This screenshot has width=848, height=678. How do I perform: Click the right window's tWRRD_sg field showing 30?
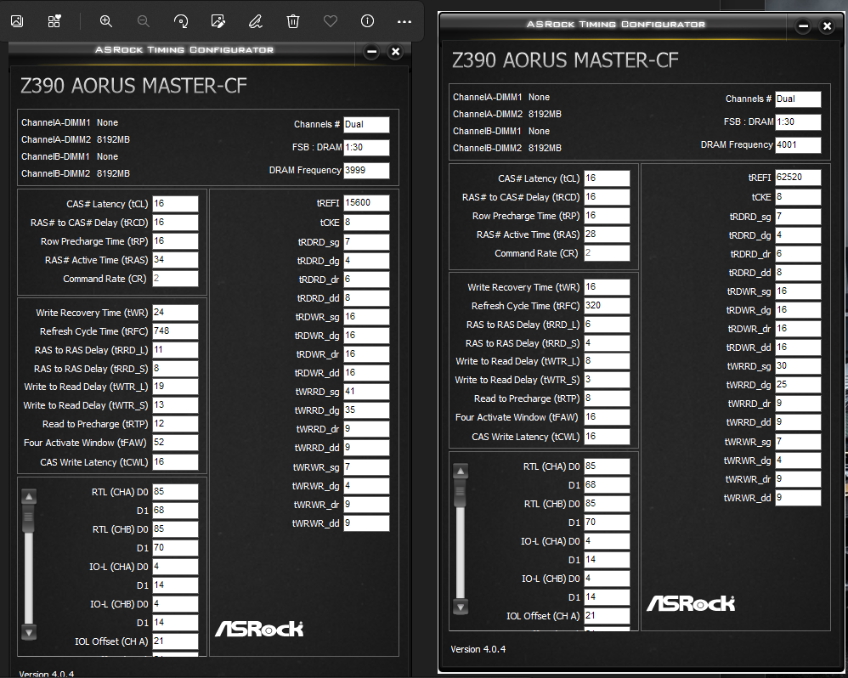coord(798,366)
